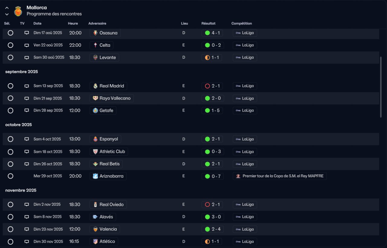The width and height of the screenshot is (387, 248).
Task: Click the Mallorca club crest icon
Action: tap(18, 11)
